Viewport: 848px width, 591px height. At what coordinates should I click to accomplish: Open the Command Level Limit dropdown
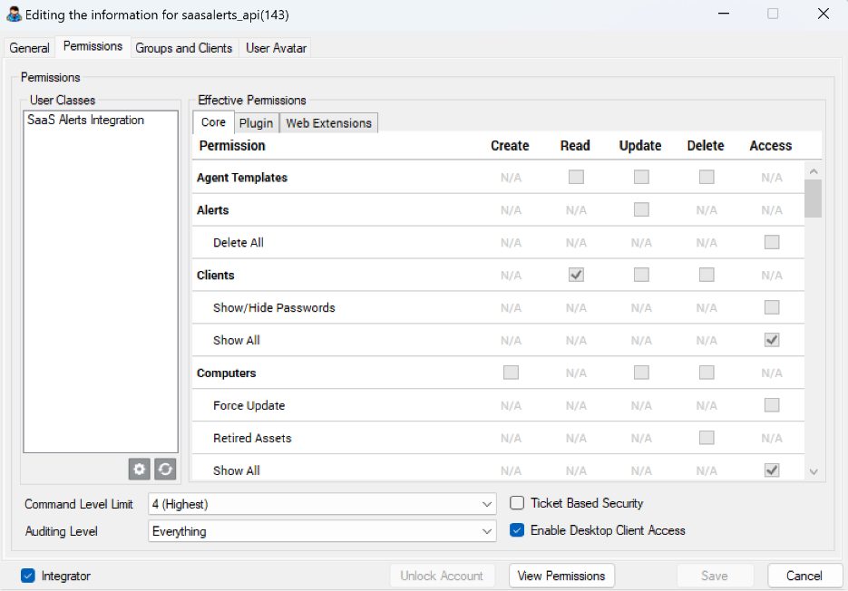(x=322, y=504)
